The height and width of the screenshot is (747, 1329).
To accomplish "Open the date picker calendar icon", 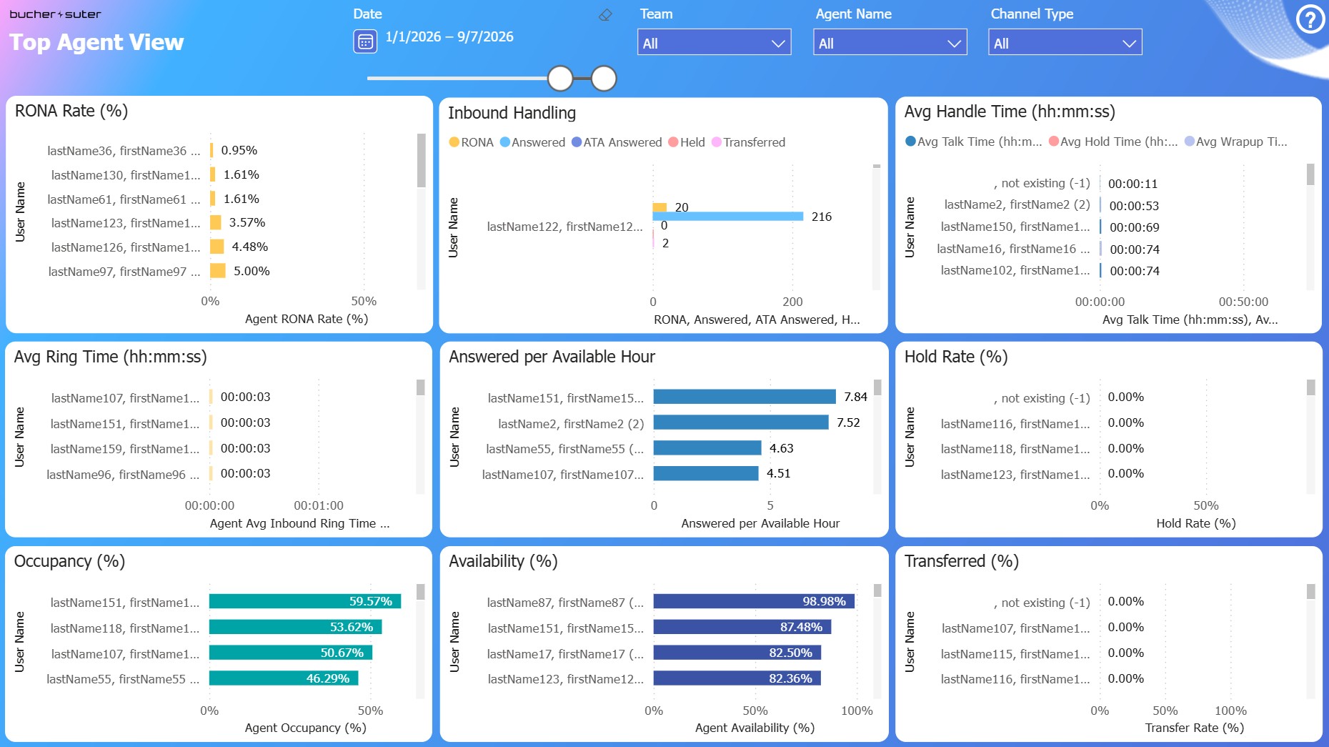I will click(365, 41).
